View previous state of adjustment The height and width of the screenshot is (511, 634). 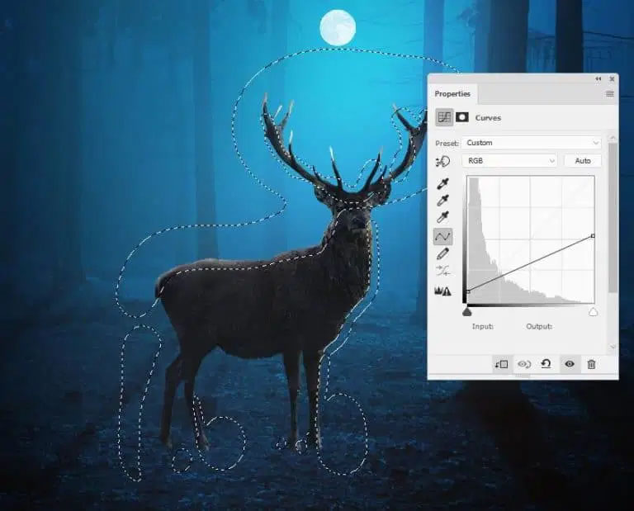tap(524, 364)
